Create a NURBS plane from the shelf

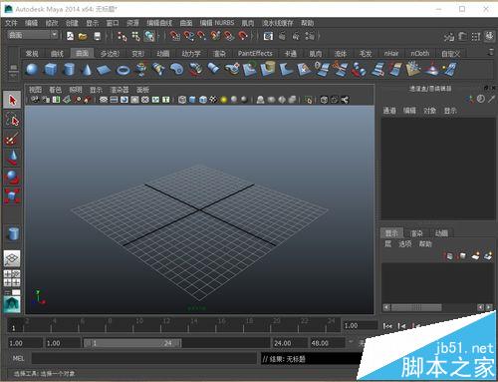[104, 70]
